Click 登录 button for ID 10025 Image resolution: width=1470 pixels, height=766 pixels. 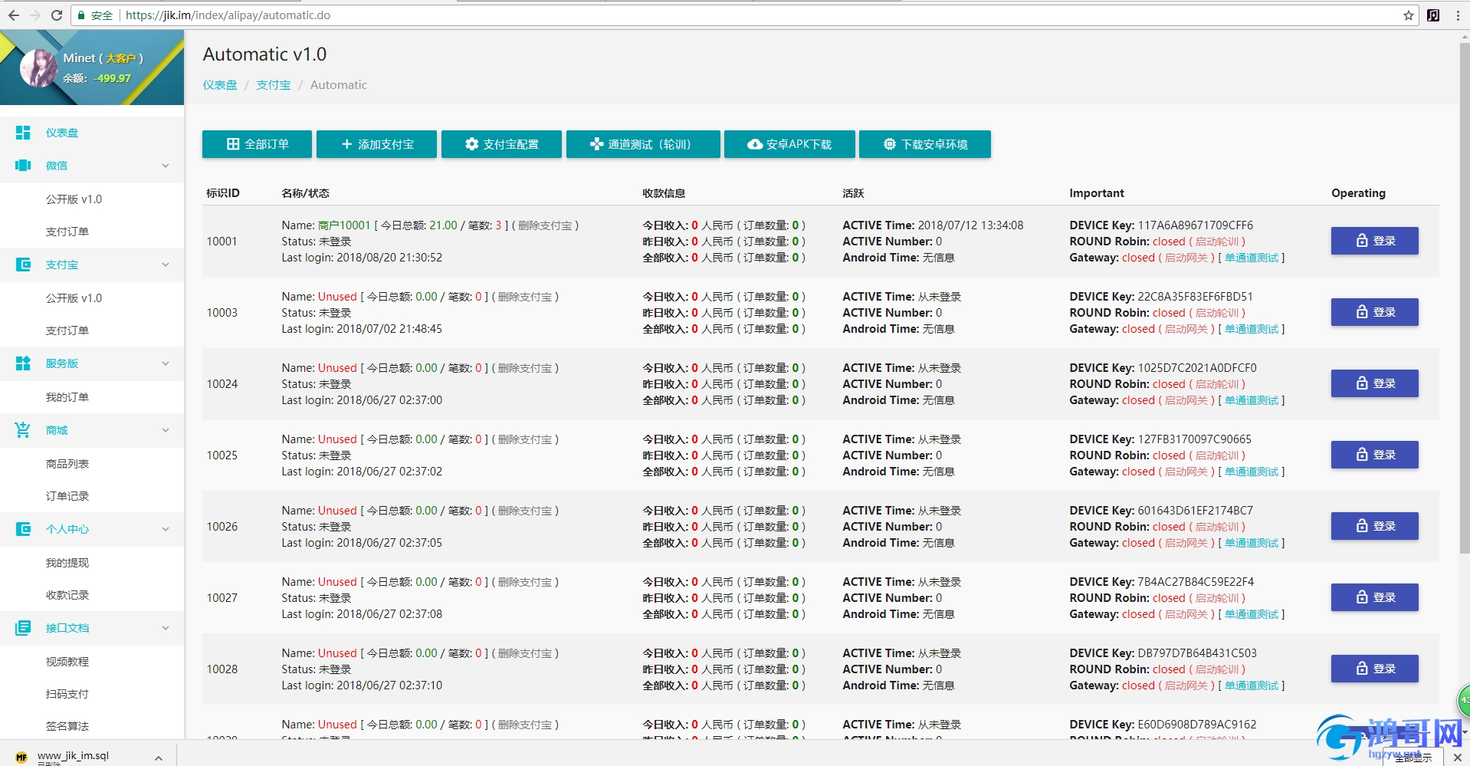tap(1374, 455)
